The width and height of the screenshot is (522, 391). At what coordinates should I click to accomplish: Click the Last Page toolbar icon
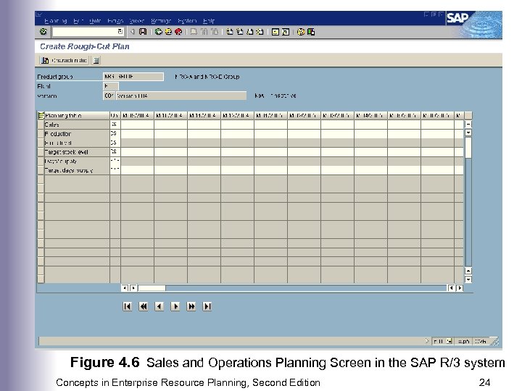coord(260,32)
